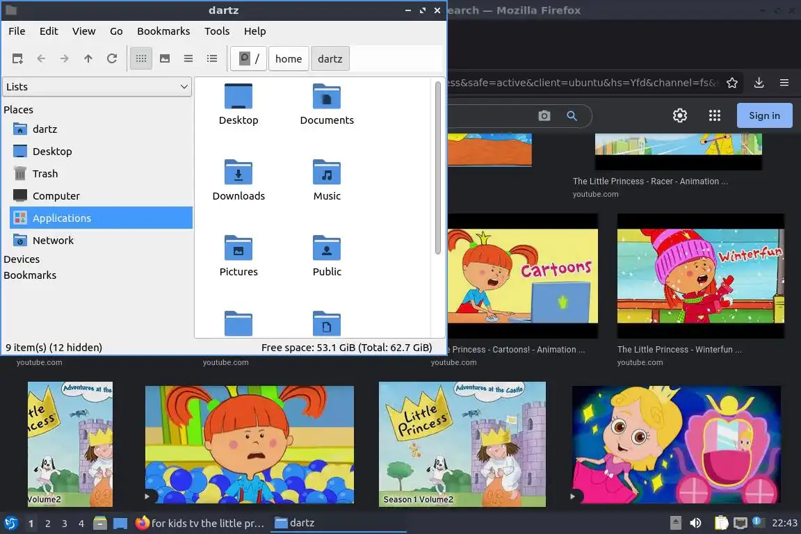Open the File menu

pyautogui.click(x=17, y=31)
